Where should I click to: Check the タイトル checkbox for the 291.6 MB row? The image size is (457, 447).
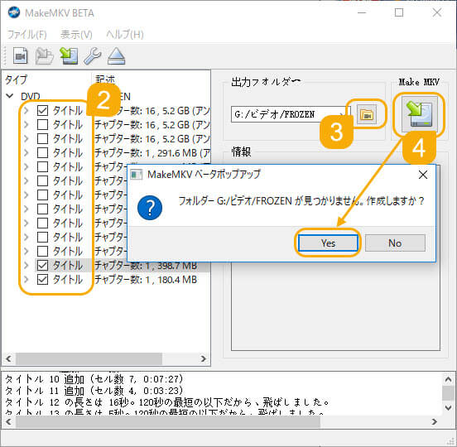[x=42, y=152]
